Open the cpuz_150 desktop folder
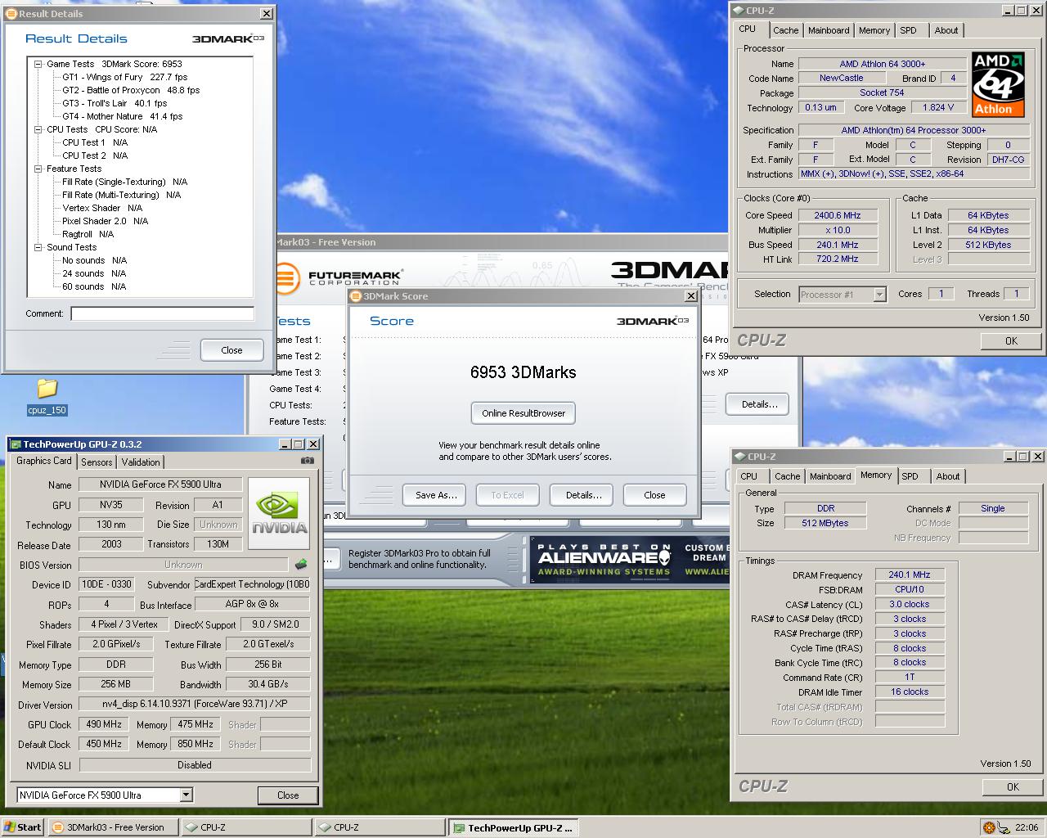This screenshot has width=1047, height=838. (x=47, y=396)
